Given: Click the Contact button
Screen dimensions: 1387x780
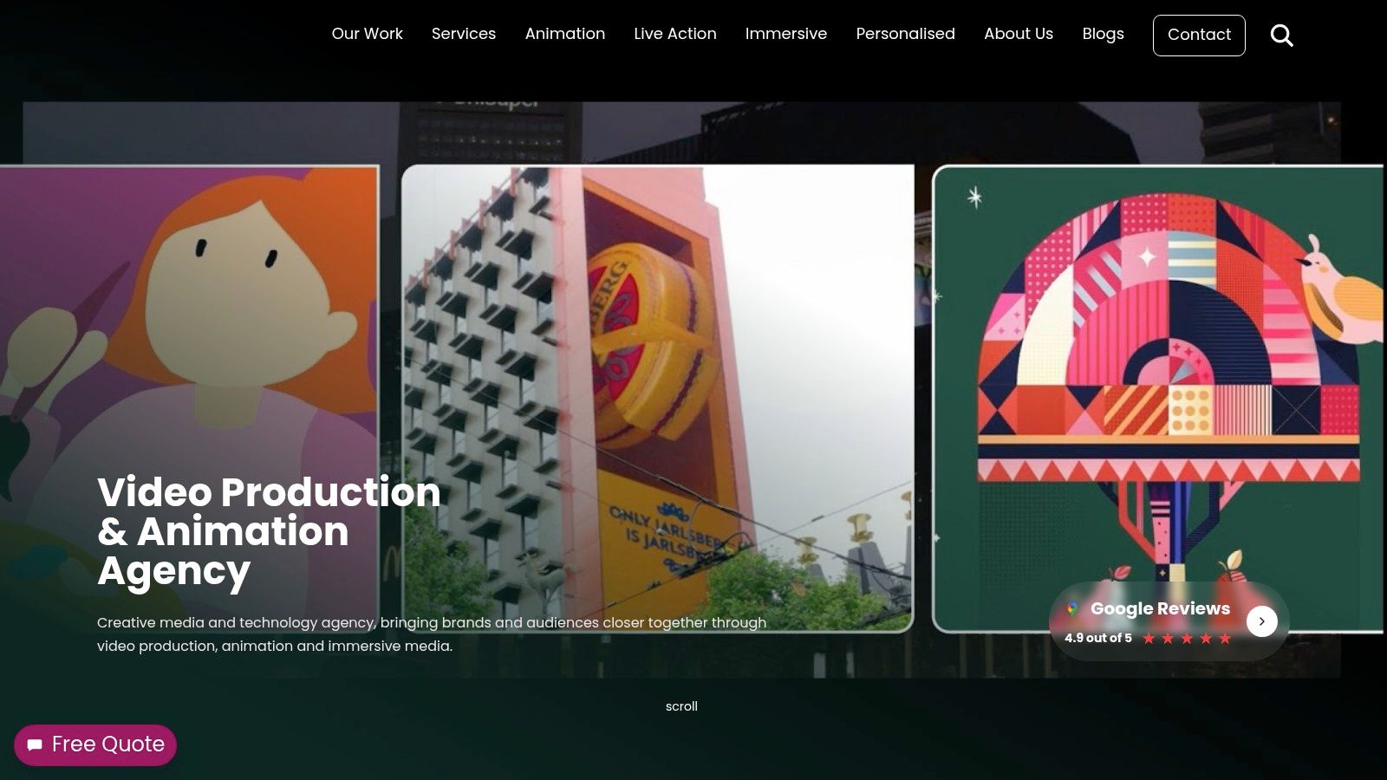Looking at the screenshot, I should [x=1199, y=36].
